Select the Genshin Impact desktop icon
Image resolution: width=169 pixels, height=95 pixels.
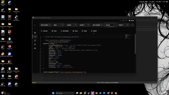tap(3, 33)
